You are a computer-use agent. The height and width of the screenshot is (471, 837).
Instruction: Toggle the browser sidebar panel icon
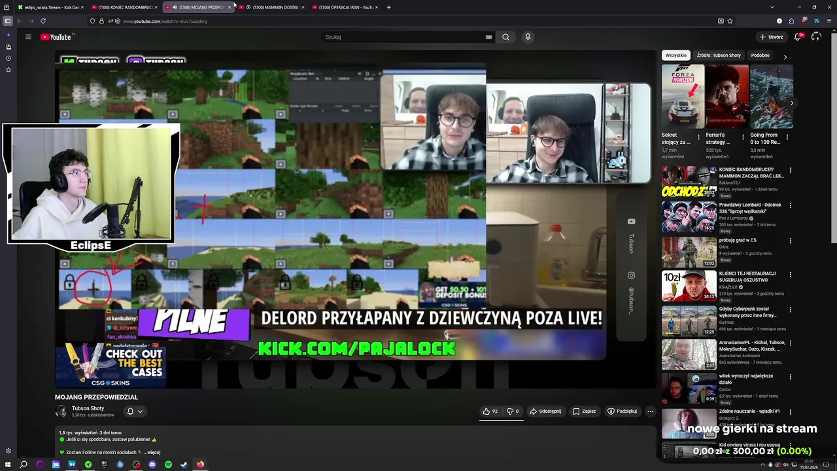(x=8, y=21)
